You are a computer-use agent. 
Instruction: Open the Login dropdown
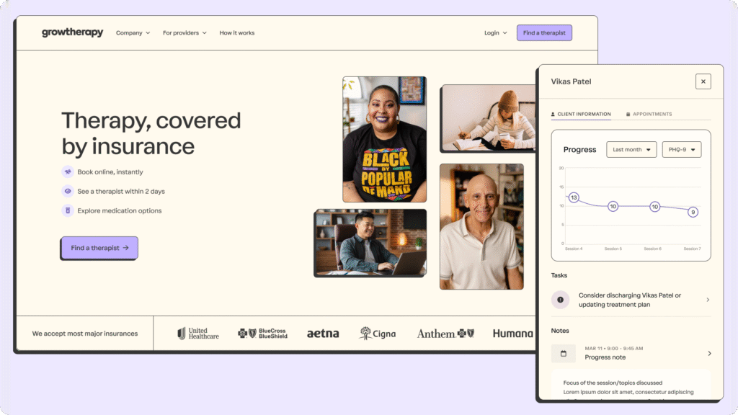click(495, 33)
